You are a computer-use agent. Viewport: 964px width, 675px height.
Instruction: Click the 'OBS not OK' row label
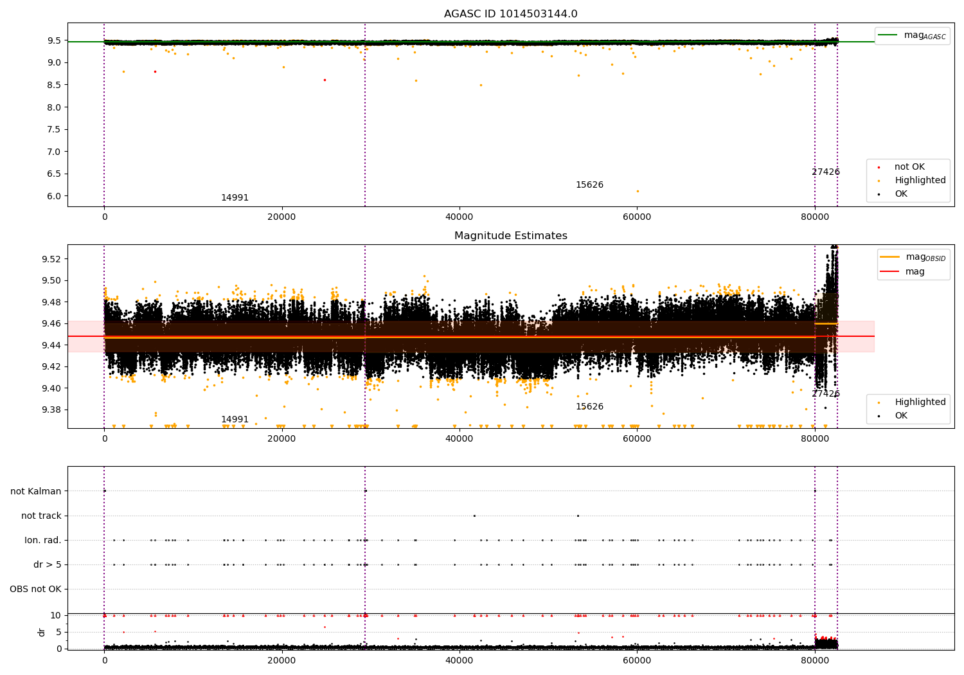coord(35,589)
